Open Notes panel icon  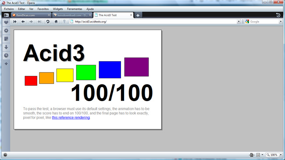(6, 39)
